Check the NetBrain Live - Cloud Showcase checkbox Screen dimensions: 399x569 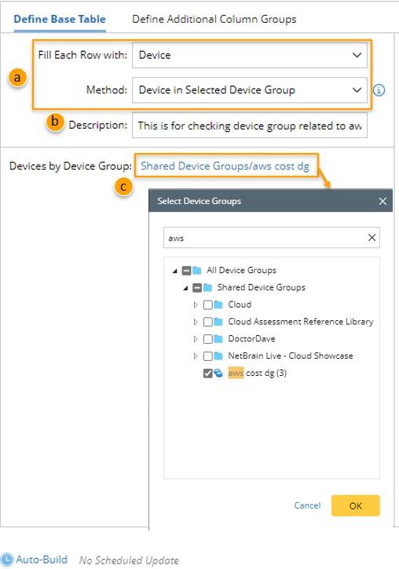point(207,356)
